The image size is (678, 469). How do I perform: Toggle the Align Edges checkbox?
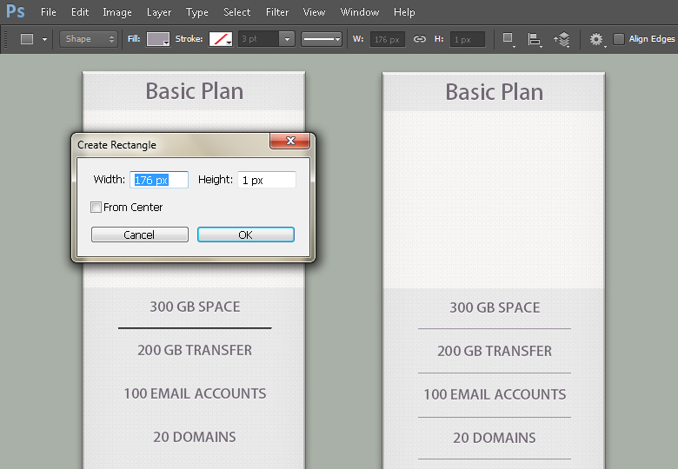[x=619, y=39]
